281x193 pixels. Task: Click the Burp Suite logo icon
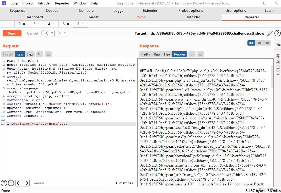point(4,3)
